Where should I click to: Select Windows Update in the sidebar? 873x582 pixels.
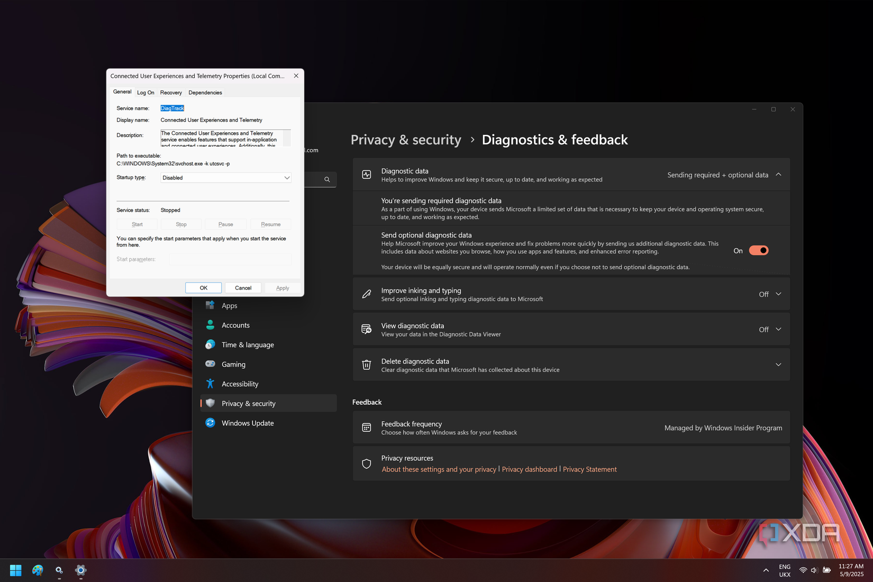[x=247, y=423]
